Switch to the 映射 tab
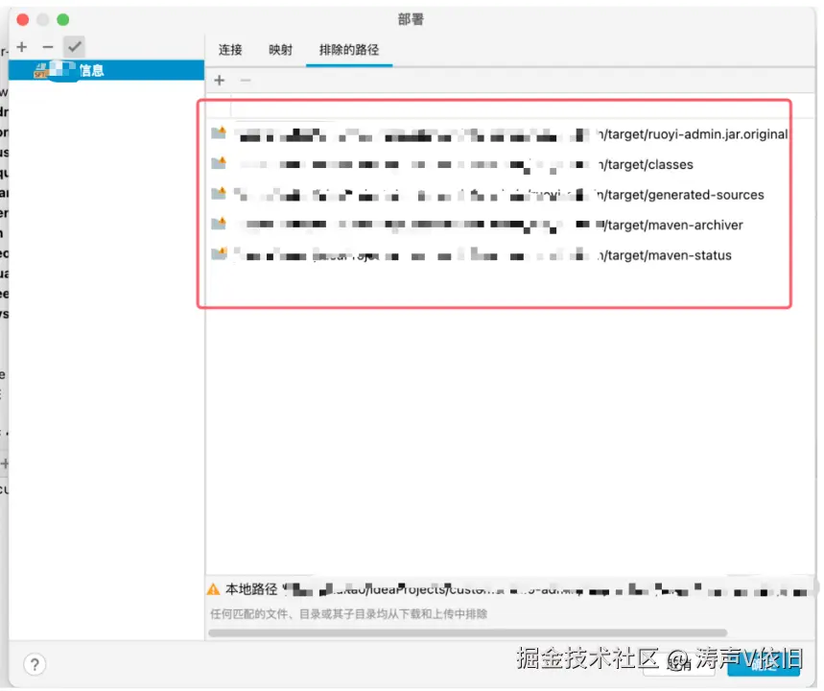Screen dimensions: 824x691 tap(280, 49)
